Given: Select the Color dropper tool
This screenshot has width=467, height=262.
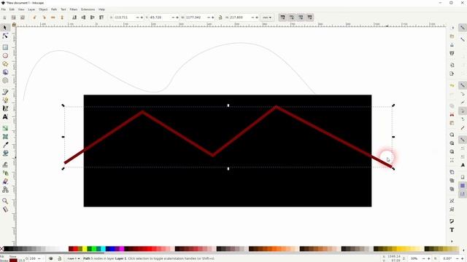Looking at the screenshot, I should click(5, 145).
